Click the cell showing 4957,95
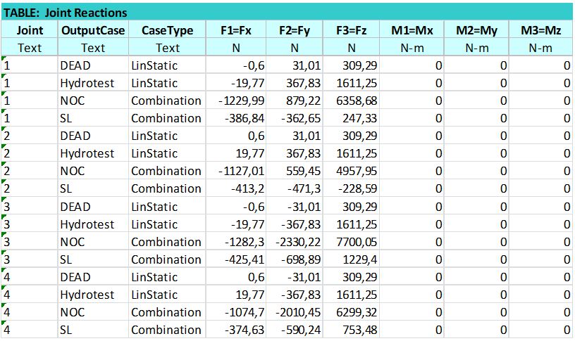The height and width of the screenshot is (341, 575). (357, 172)
